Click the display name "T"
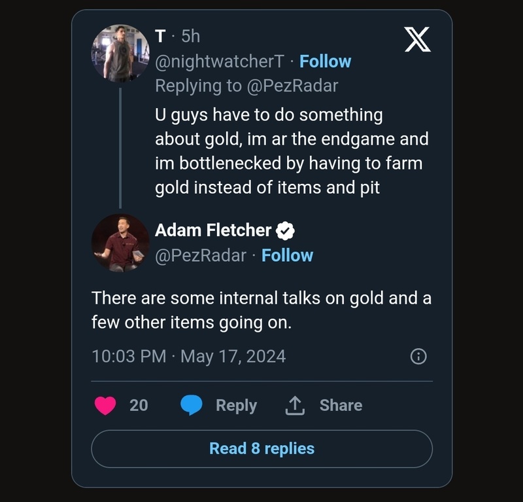The image size is (523, 502). pyautogui.click(x=161, y=36)
